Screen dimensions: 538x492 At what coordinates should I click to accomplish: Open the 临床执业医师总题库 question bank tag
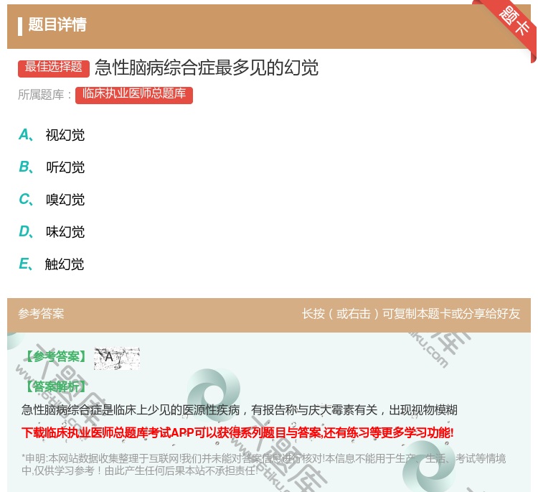click(x=134, y=95)
